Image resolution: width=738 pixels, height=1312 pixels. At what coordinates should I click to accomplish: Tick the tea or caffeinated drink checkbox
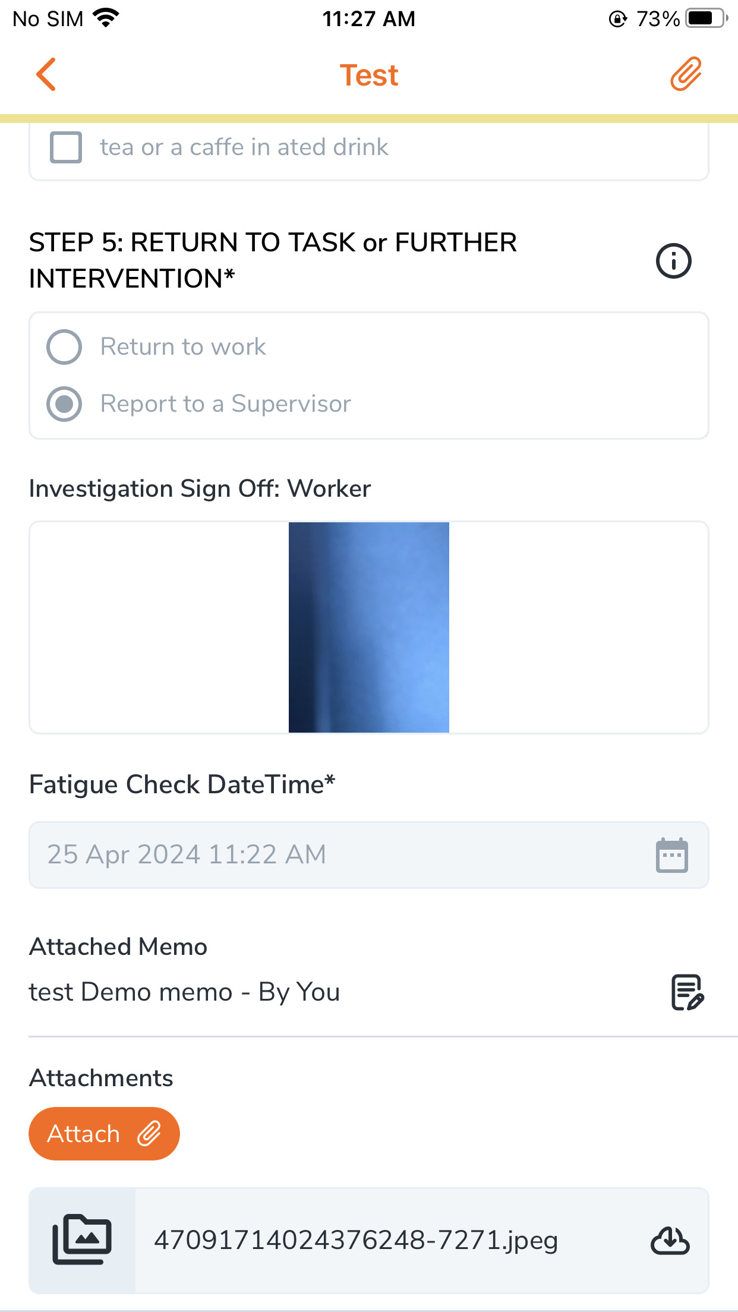click(x=66, y=147)
